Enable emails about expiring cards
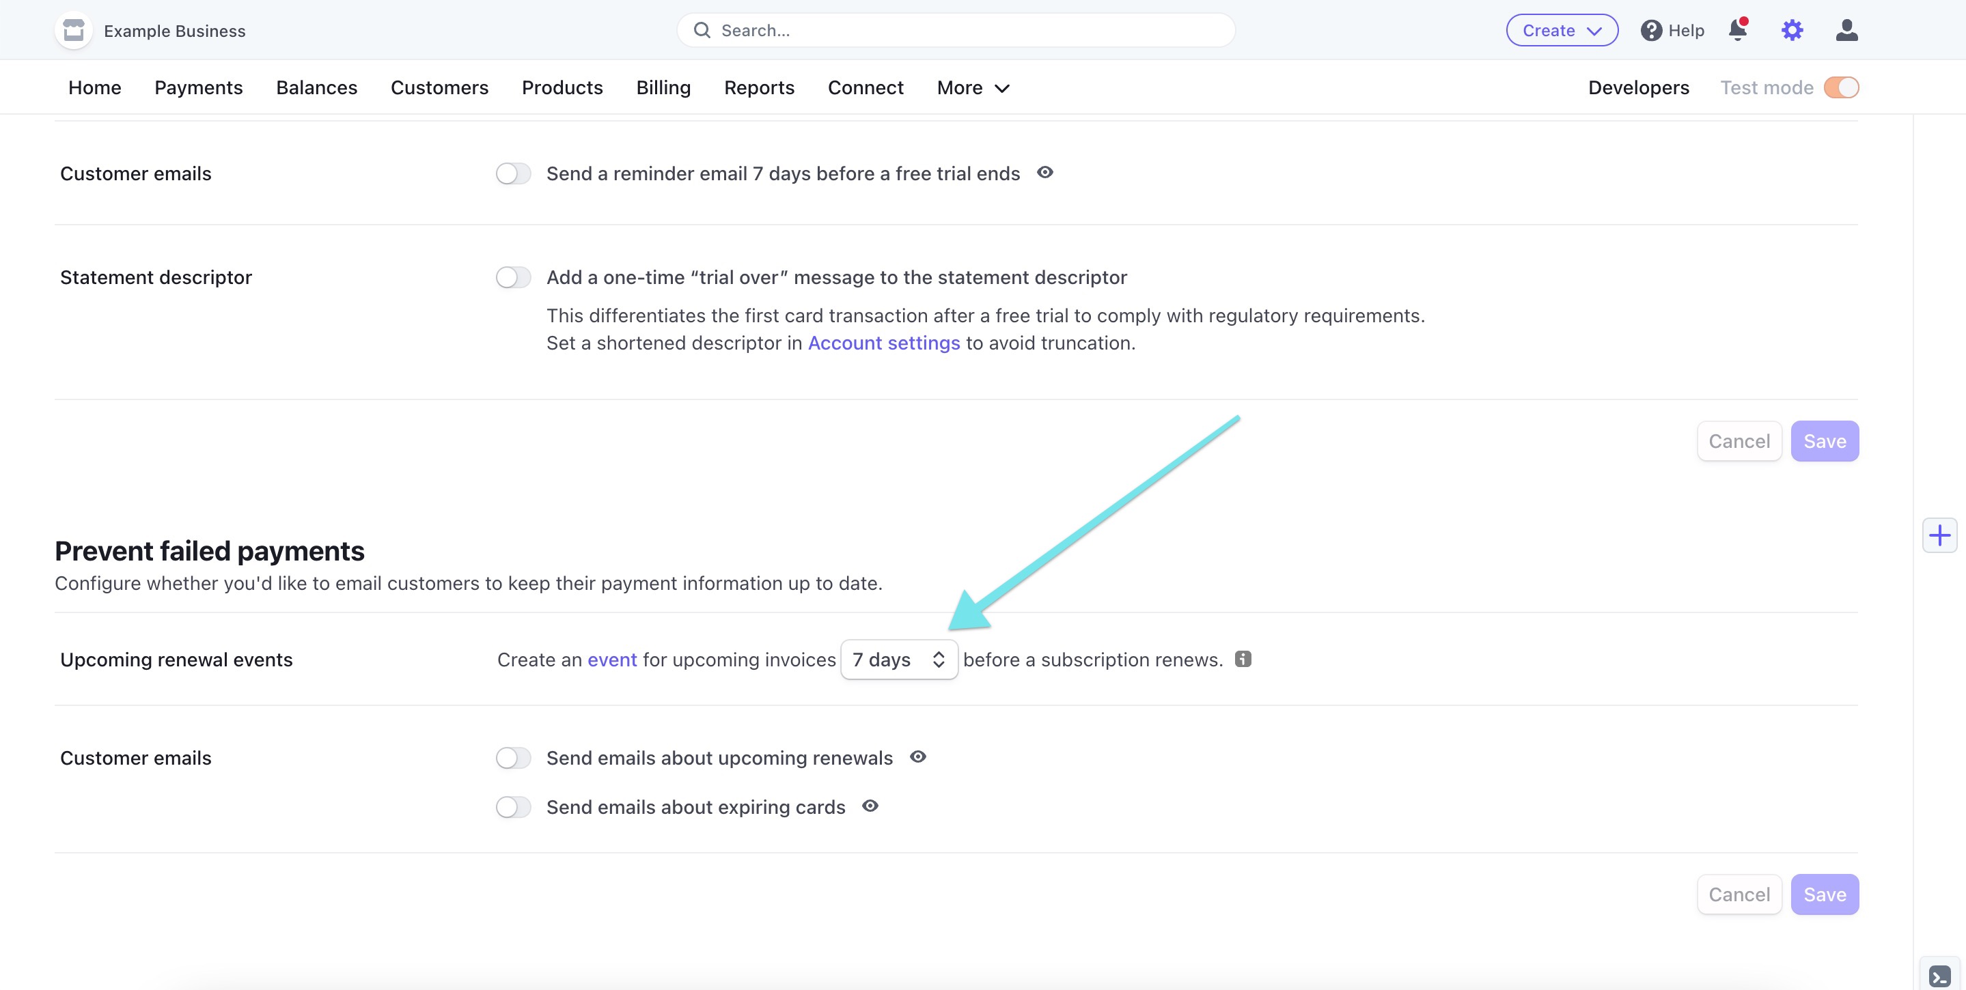 tap(513, 807)
